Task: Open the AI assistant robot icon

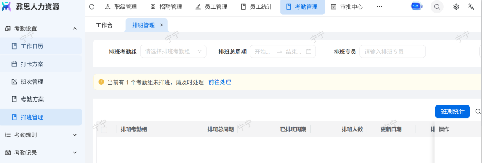Action: [x=416, y=6]
